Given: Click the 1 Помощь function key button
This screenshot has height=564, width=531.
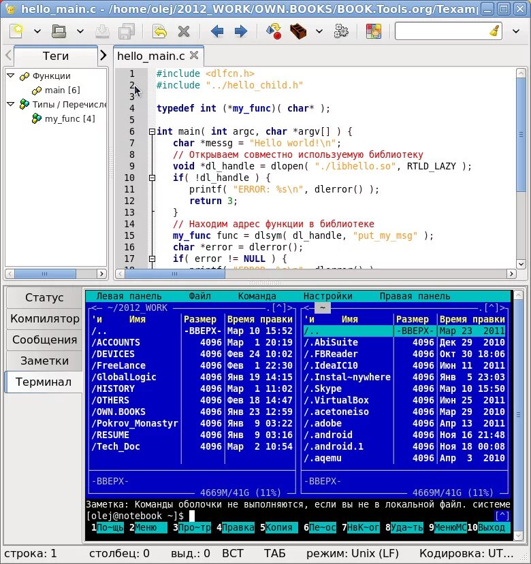Looking at the screenshot, I should pyautogui.click(x=108, y=527).
